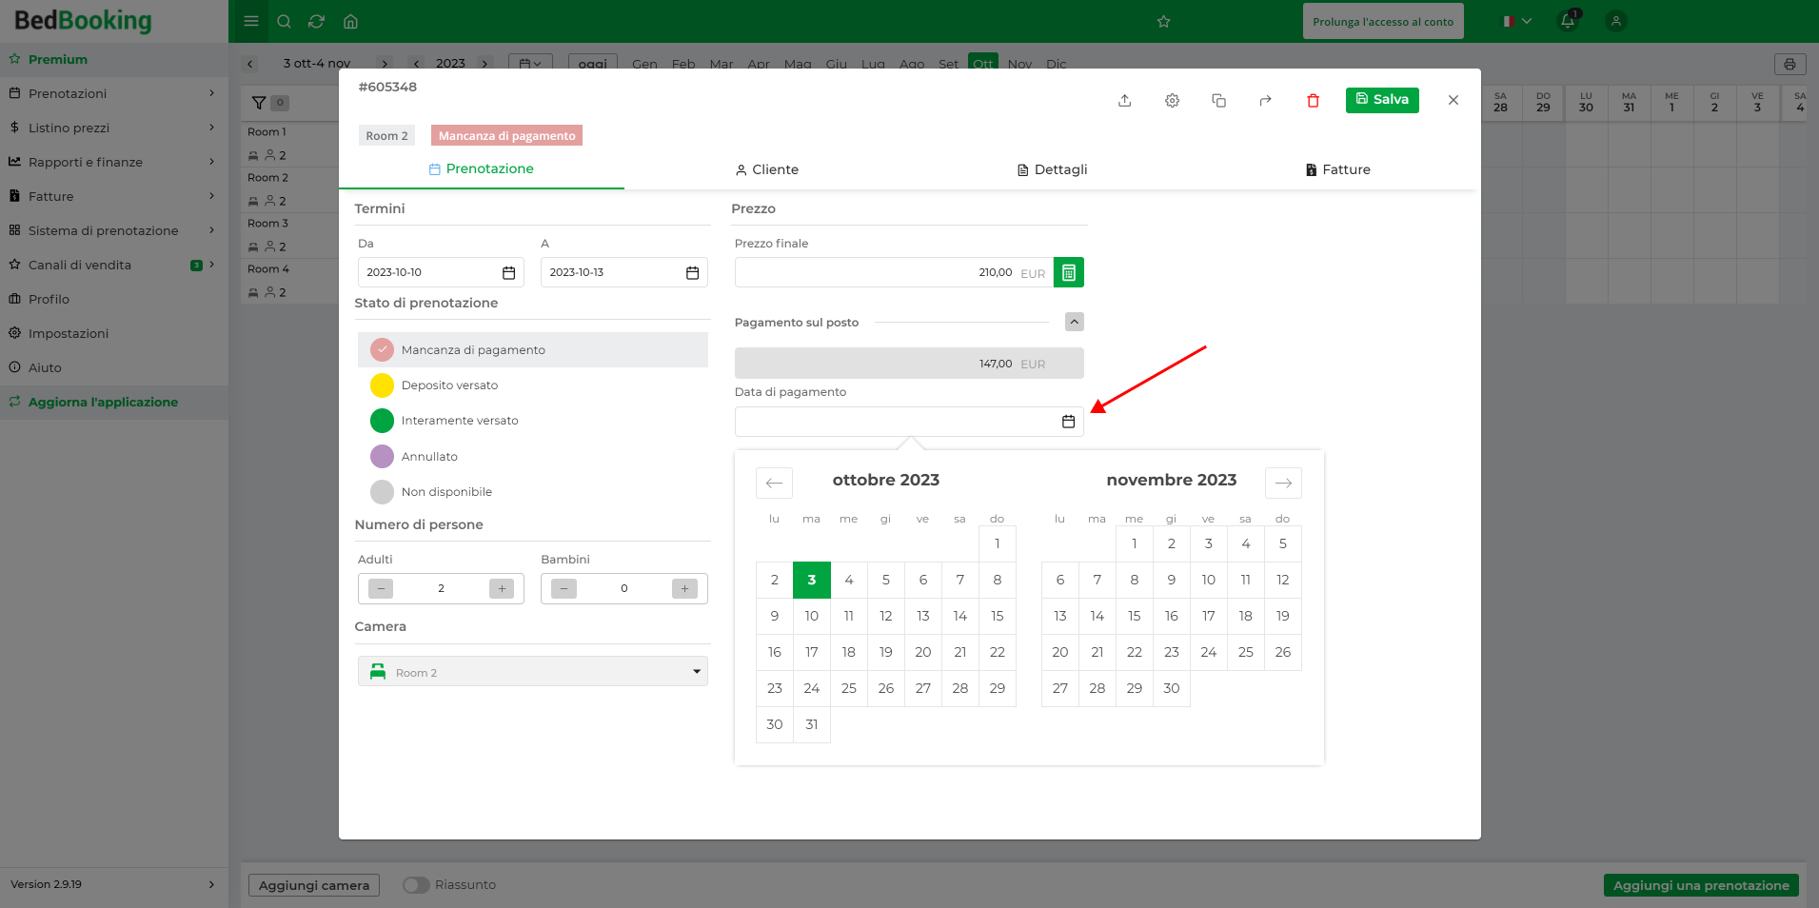Click the oggi button in calendar toolbar
Screen dimensions: 1819x908
pyautogui.click(x=593, y=64)
